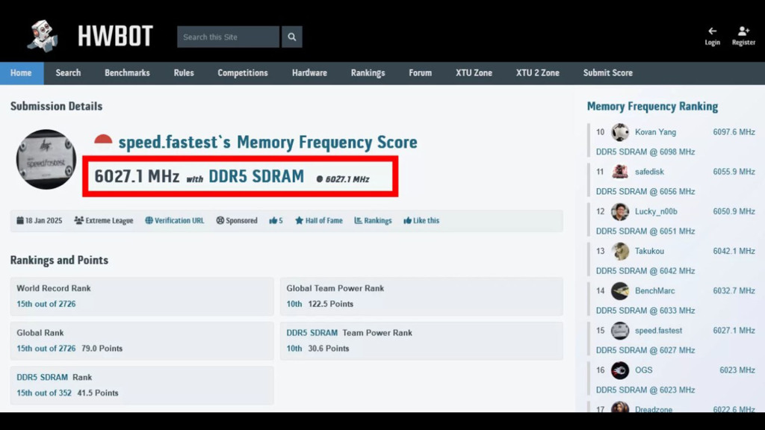Click safedisk's avatar in ranking

click(x=620, y=172)
